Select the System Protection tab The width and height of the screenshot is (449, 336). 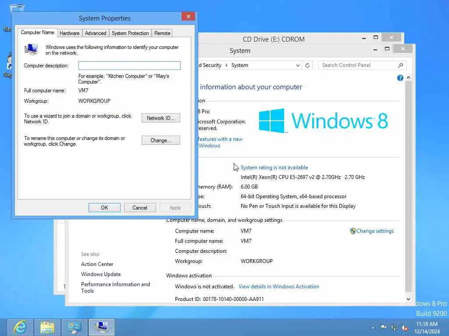point(130,33)
